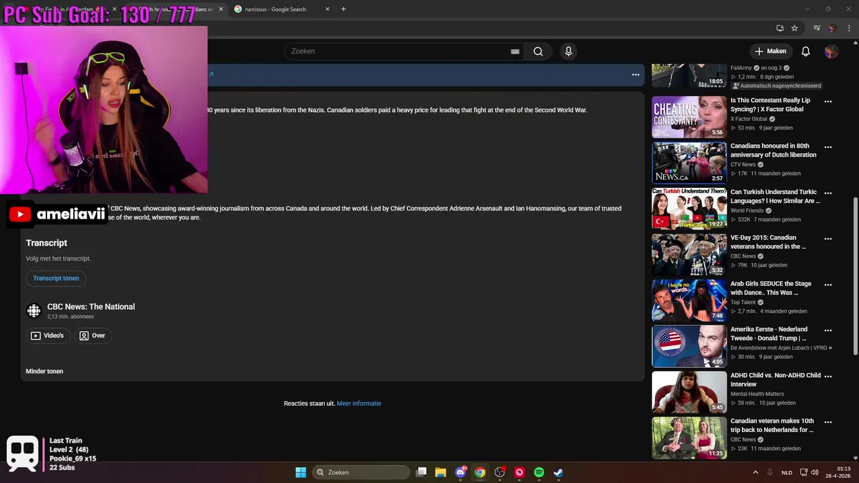
Task: Open YouTube account avatar menu
Action: (831, 52)
